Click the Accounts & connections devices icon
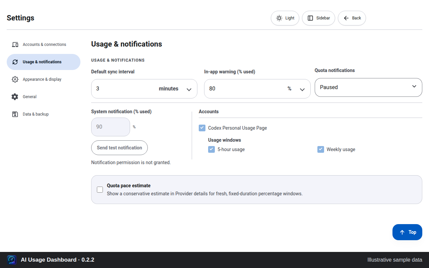This screenshot has height=268, width=429. pos(15,45)
